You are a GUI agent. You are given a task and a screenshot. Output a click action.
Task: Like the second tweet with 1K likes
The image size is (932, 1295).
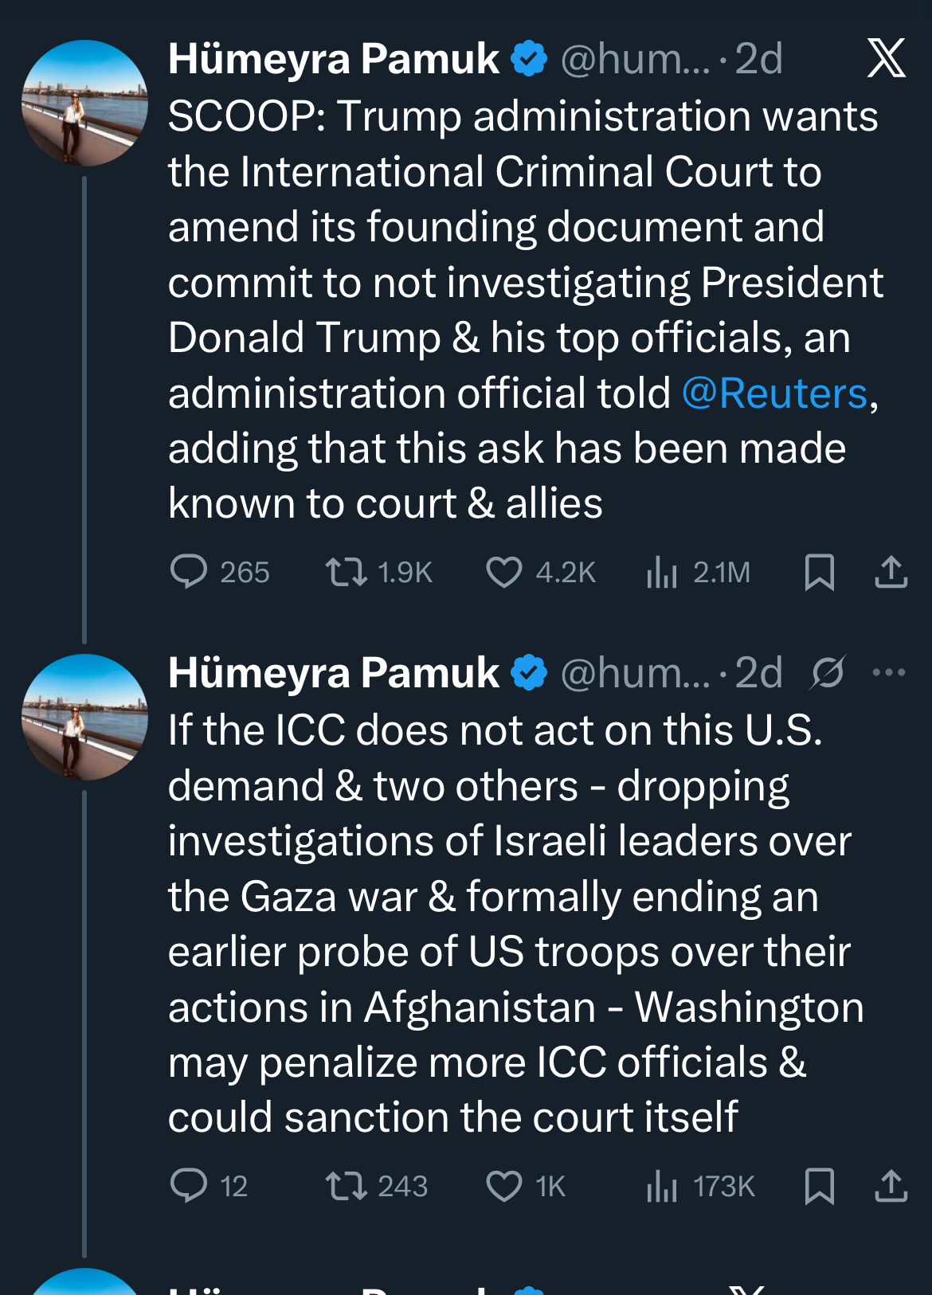pyautogui.click(x=503, y=1186)
